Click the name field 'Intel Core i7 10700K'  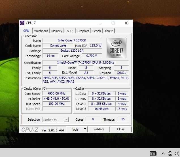72,41
